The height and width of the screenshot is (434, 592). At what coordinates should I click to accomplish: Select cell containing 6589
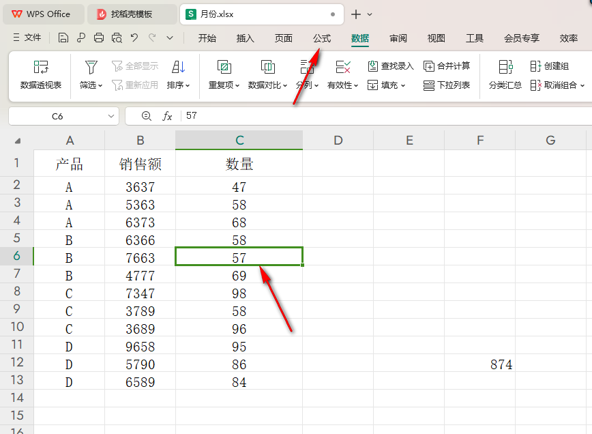(x=140, y=382)
